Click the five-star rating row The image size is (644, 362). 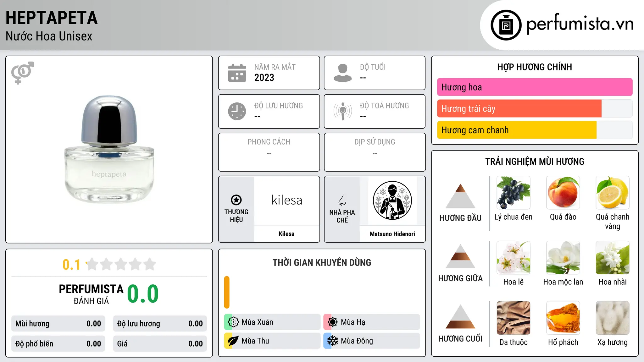(121, 264)
